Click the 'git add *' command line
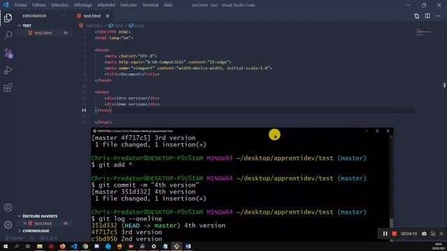This screenshot has height=251, width=447. pos(112,165)
